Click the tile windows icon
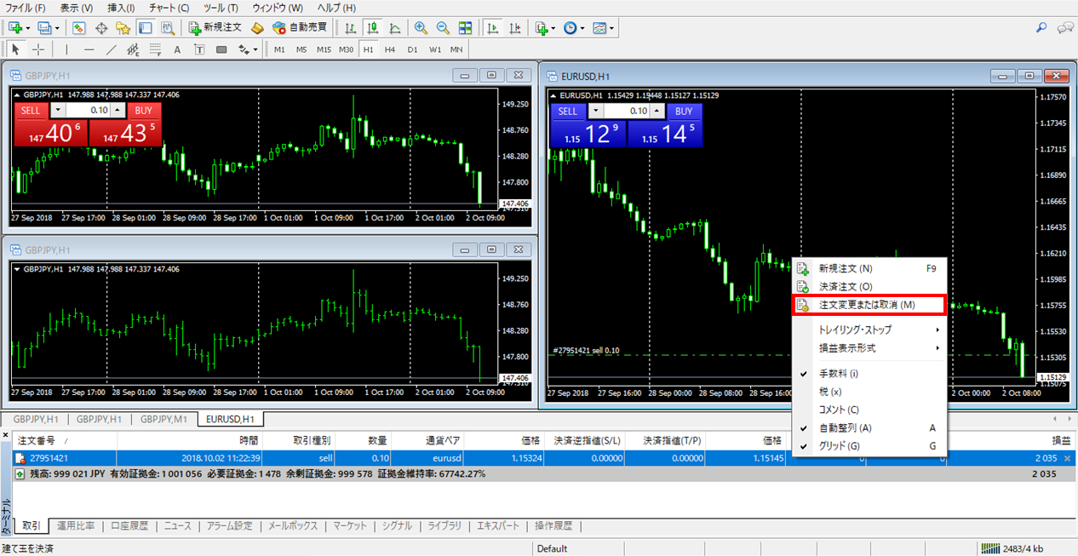 click(466, 28)
